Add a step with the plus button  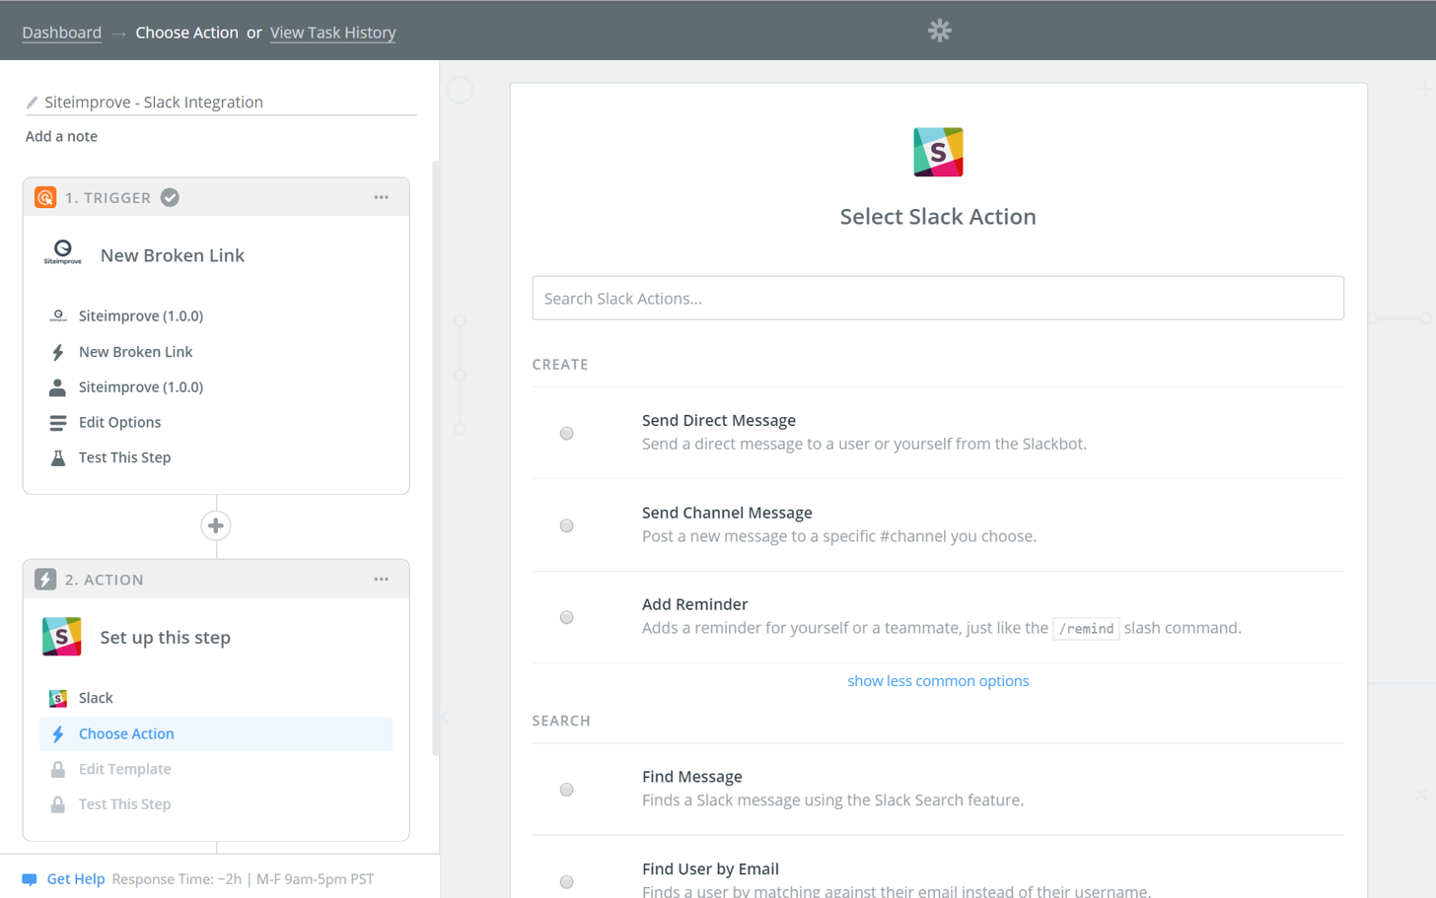(216, 525)
